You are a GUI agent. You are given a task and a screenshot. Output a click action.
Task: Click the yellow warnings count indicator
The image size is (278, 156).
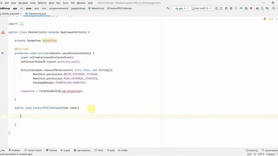pos(271,19)
